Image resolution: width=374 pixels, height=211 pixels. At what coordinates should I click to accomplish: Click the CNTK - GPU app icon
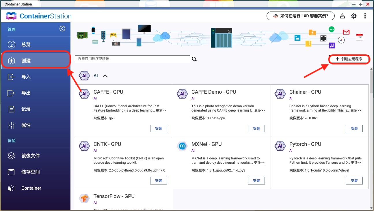84,146
